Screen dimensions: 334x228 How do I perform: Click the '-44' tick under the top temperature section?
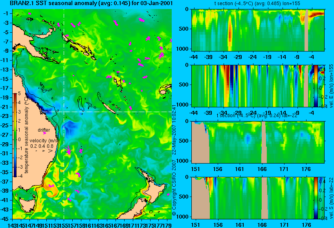tap(193, 57)
